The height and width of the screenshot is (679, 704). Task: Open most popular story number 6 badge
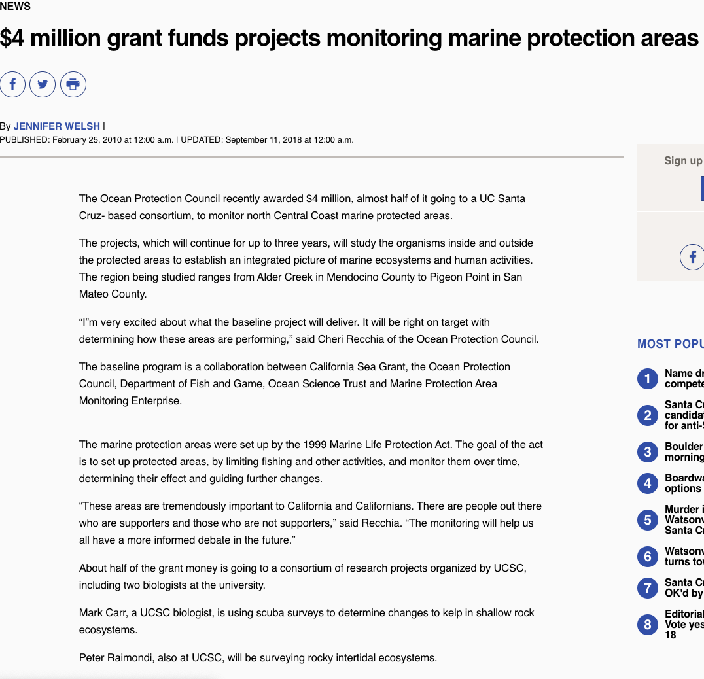tap(648, 557)
